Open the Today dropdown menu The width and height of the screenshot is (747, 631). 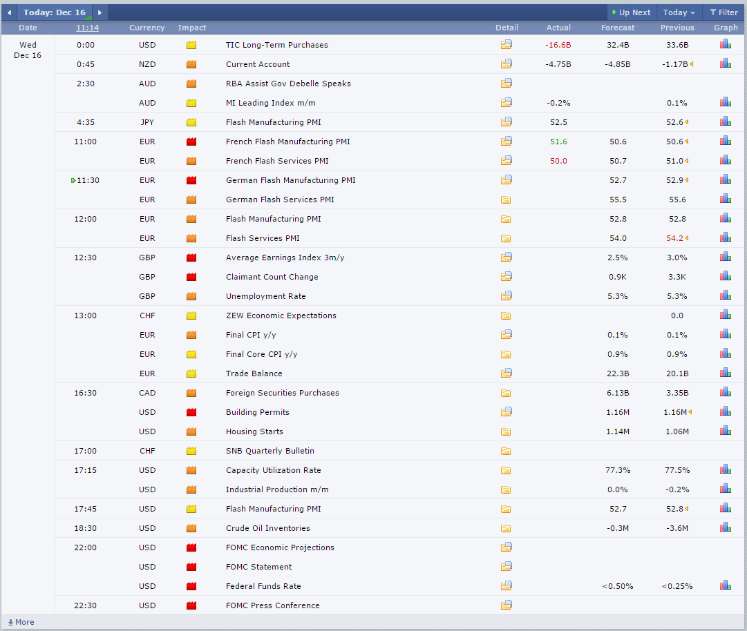tap(679, 12)
